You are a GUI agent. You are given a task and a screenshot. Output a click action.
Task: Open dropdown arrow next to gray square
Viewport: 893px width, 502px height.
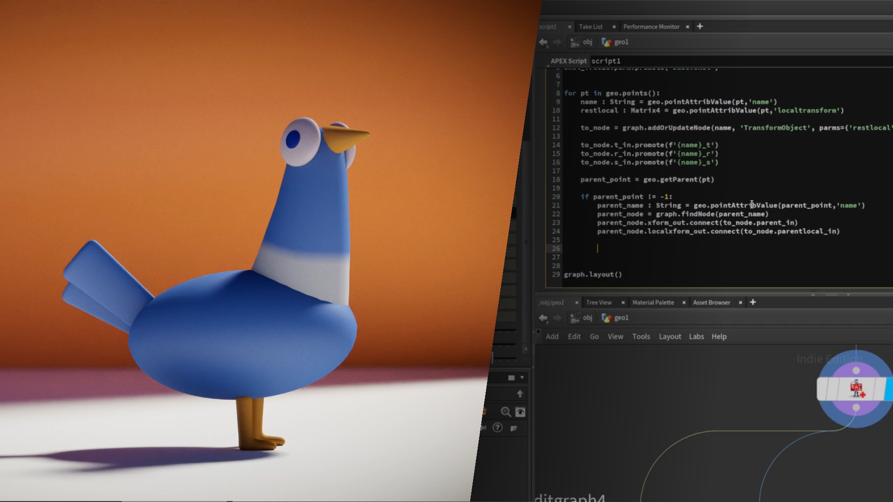click(522, 378)
